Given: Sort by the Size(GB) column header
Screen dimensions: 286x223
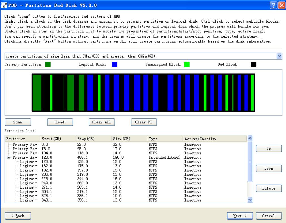Looking at the screenshot, I should [x=129, y=139].
